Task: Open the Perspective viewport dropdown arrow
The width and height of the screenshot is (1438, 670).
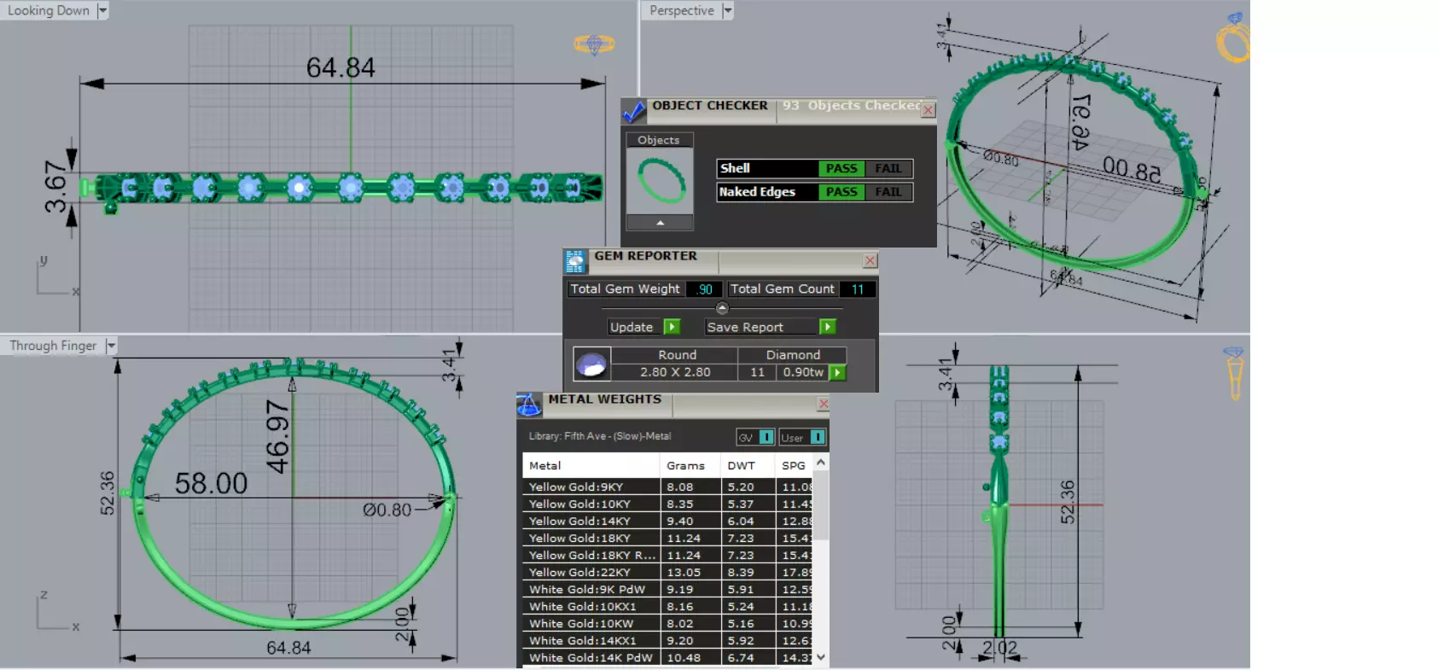Action: (x=727, y=10)
